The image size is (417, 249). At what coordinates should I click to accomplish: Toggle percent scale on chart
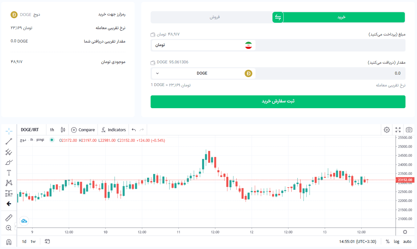click(388, 241)
